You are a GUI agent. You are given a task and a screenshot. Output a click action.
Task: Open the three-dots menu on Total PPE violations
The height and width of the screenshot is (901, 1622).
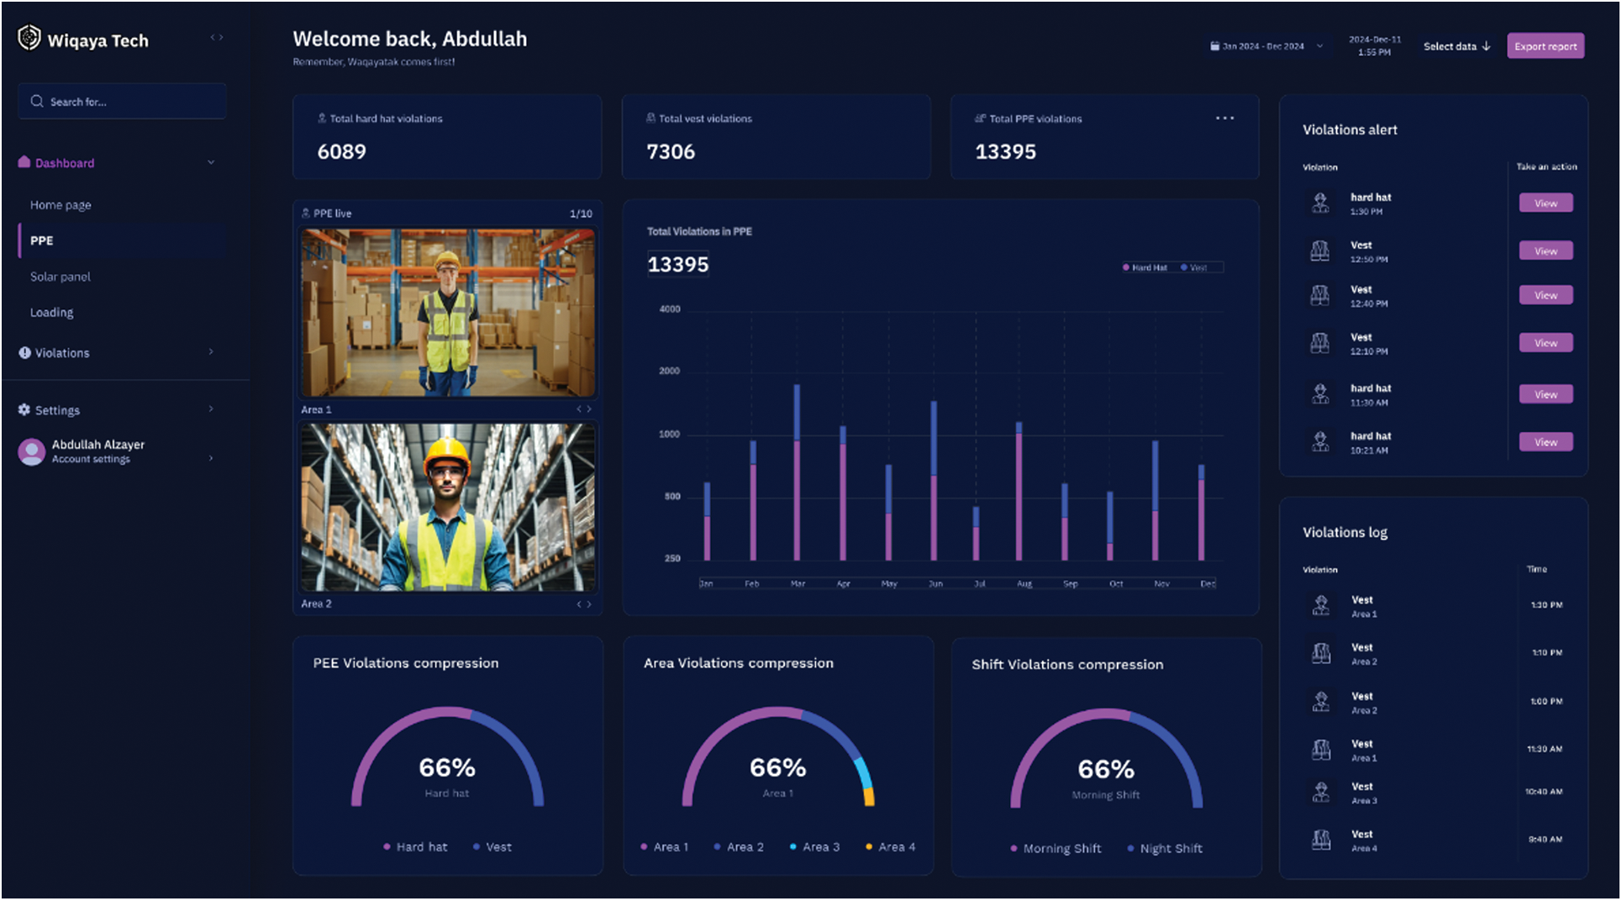click(x=1224, y=119)
